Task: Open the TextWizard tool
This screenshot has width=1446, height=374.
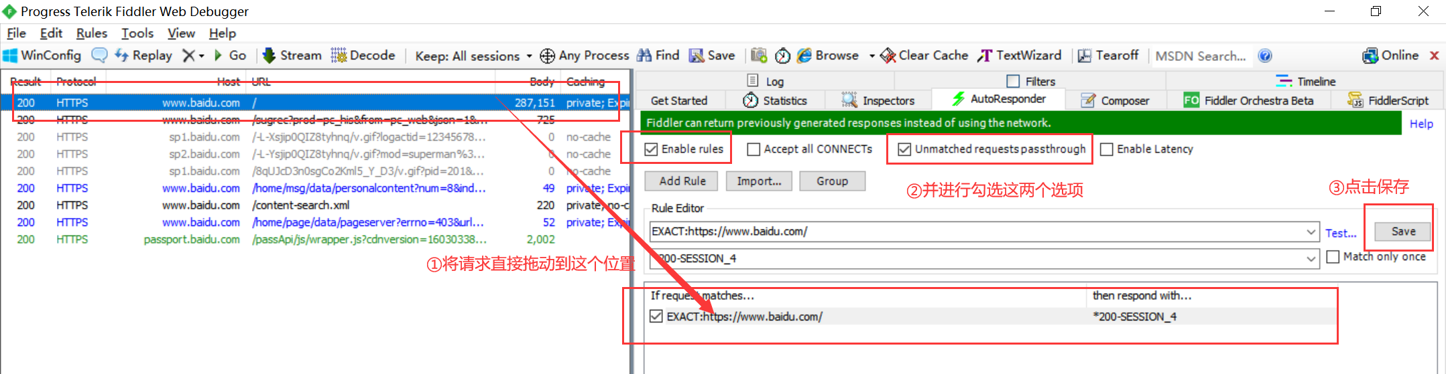Action: (1020, 56)
